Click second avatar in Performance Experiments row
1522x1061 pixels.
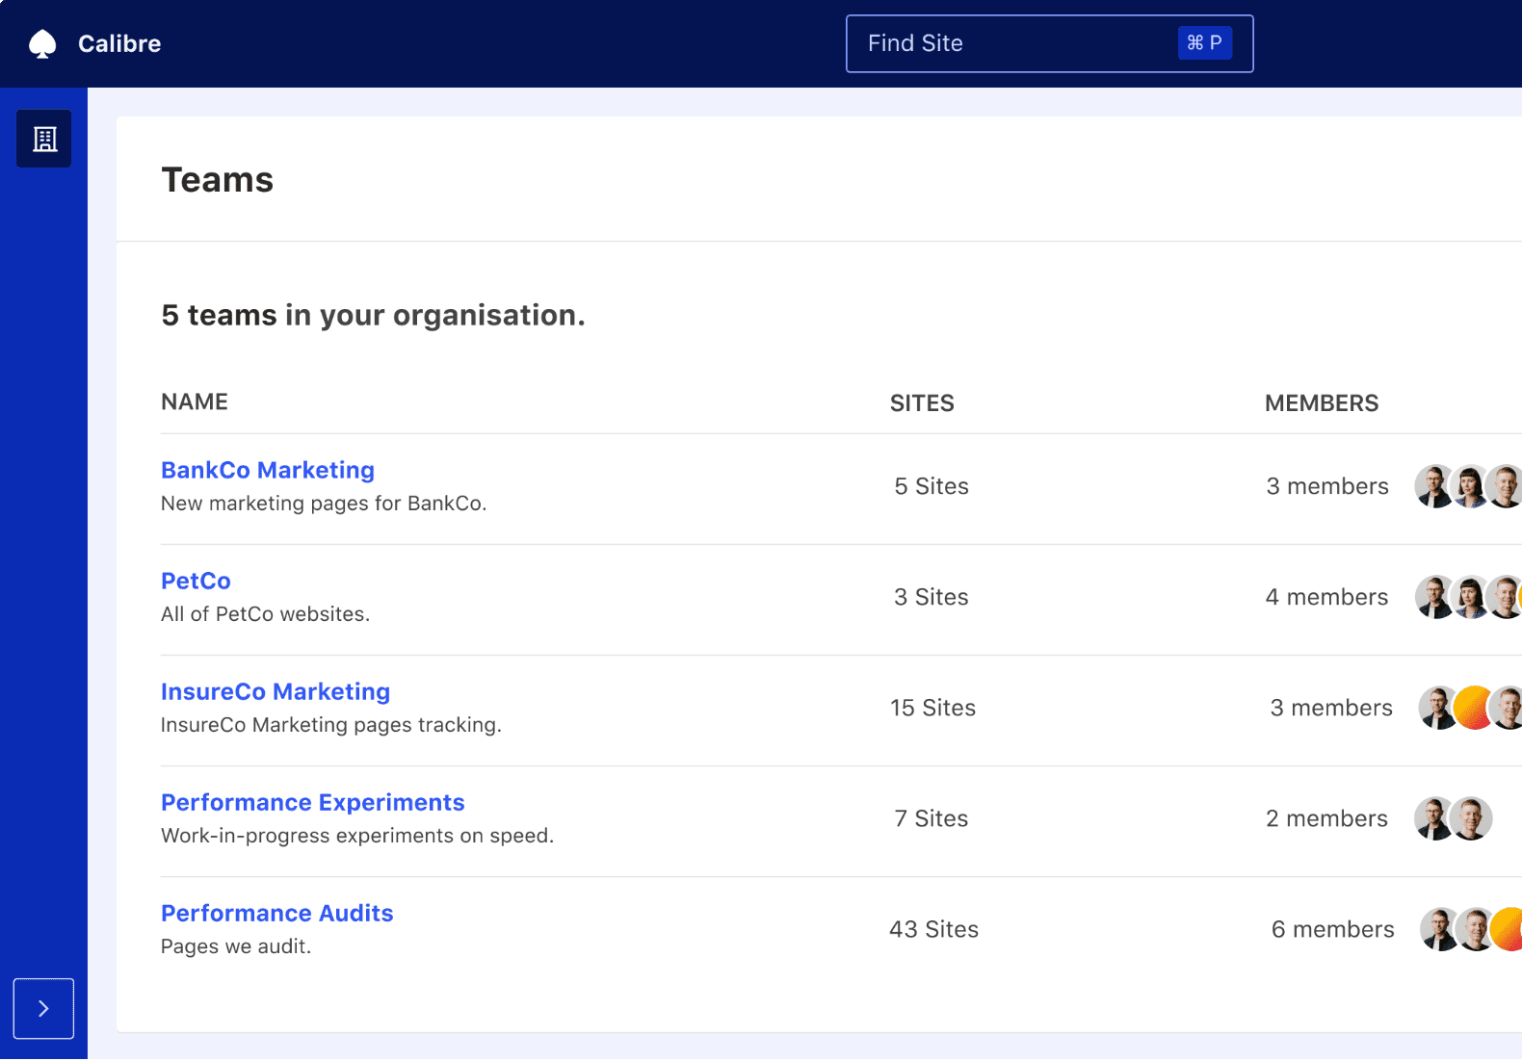pos(1471,818)
